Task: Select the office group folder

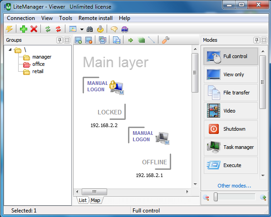Action: (34, 64)
